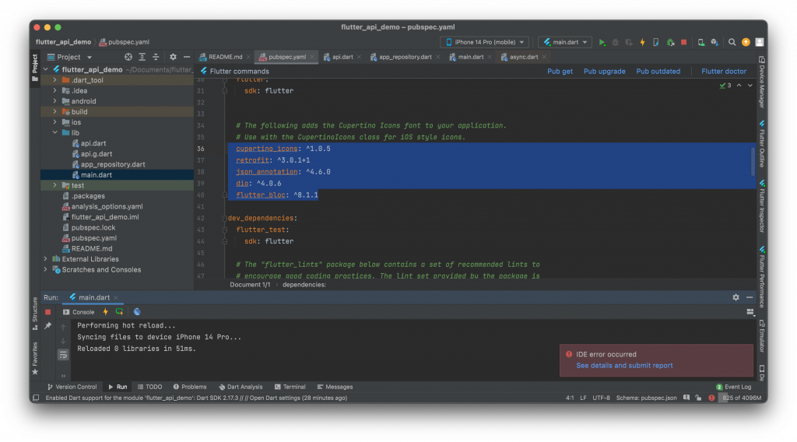Image resolution: width=797 pixels, height=442 pixels.
Task: Open SDK Manager icon in the top toolbar
Action: tap(714, 42)
